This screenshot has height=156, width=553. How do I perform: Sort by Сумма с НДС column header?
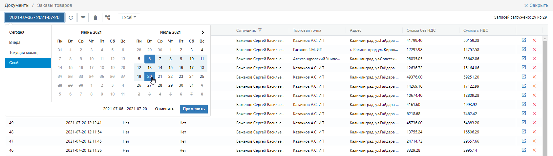click(476, 30)
